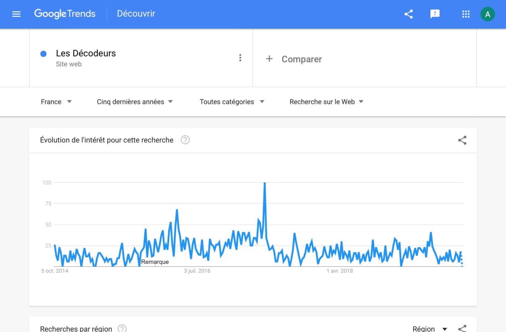The width and height of the screenshot is (506, 332).
Task: Open the Toutes catégories dropdown
Action: [232, 102]
